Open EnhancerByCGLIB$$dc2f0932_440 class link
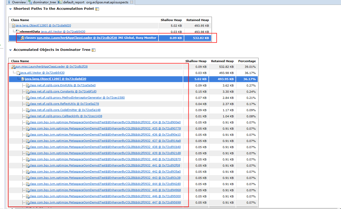The height and width of the screenshot is (209, 341). pos(105,159)
